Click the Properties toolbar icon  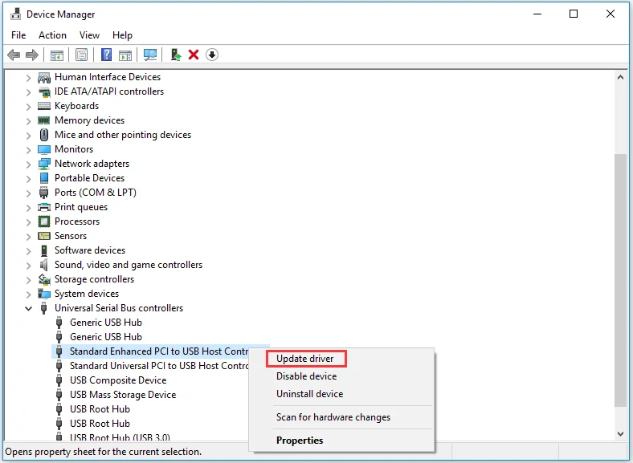tap(82, 55)
